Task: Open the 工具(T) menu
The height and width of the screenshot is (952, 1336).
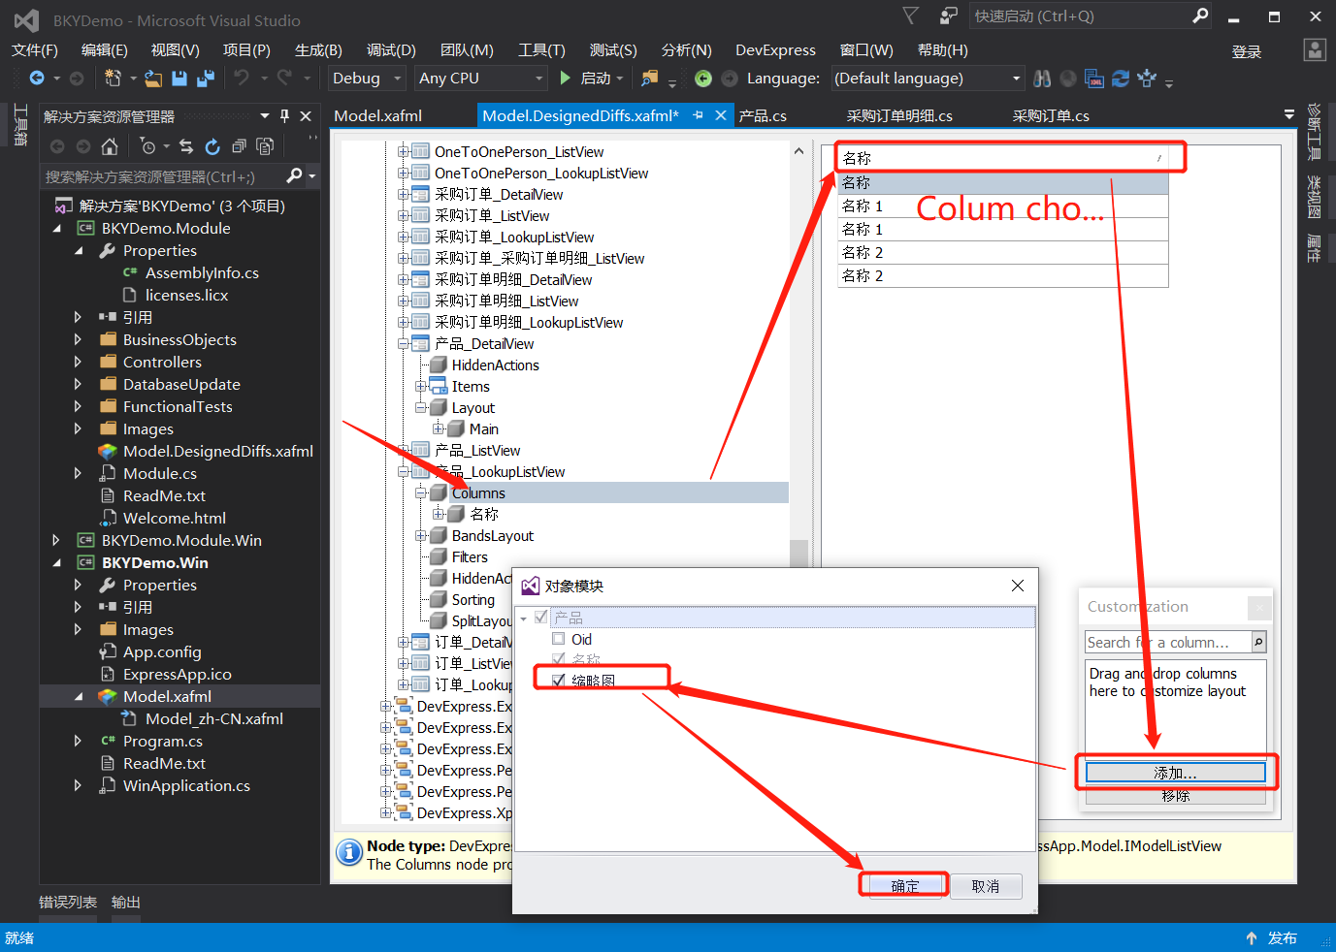Action: click(541, 50)
